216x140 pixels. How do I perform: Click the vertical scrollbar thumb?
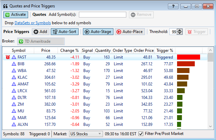tap(210, 58)
